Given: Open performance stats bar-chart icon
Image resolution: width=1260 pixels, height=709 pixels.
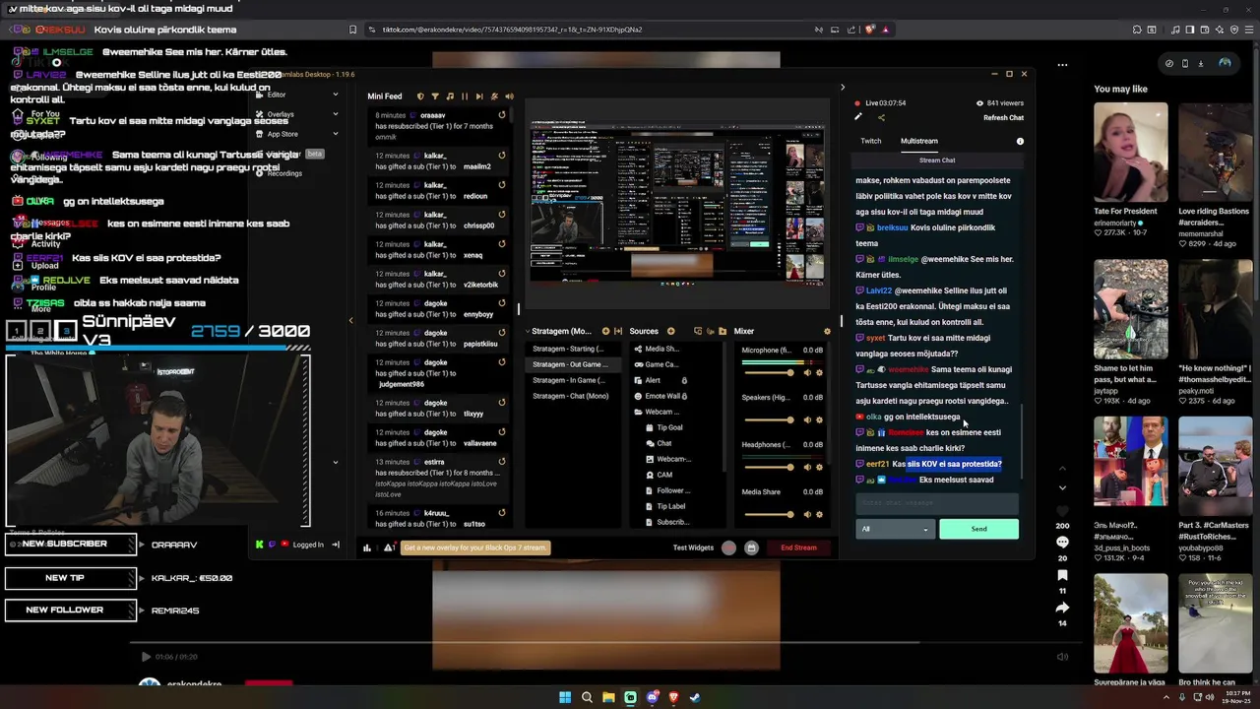Looking at the screenshot, I should 367,548.
